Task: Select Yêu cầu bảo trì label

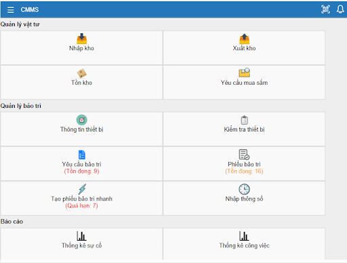Action: [x=81, y=164]
